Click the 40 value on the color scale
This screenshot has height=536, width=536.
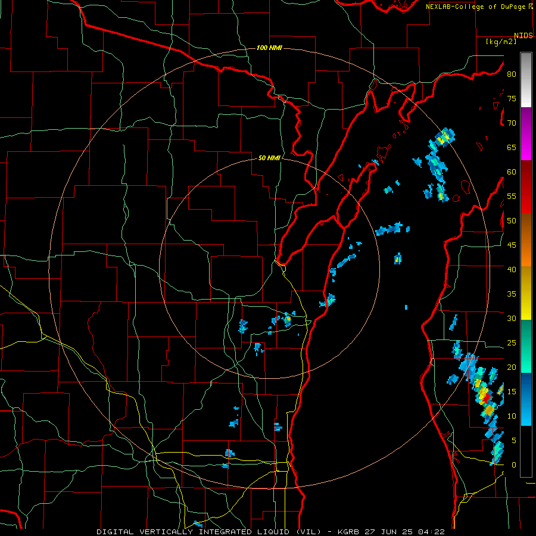coord(512,270)
